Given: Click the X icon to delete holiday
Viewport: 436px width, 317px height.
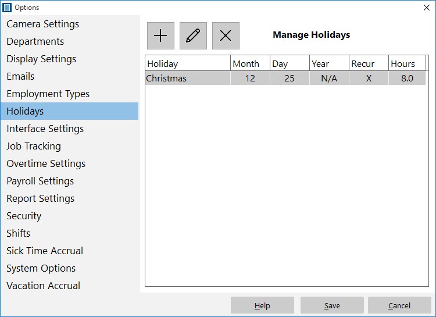Looking at the screenshot, I should tap(226, 35).
